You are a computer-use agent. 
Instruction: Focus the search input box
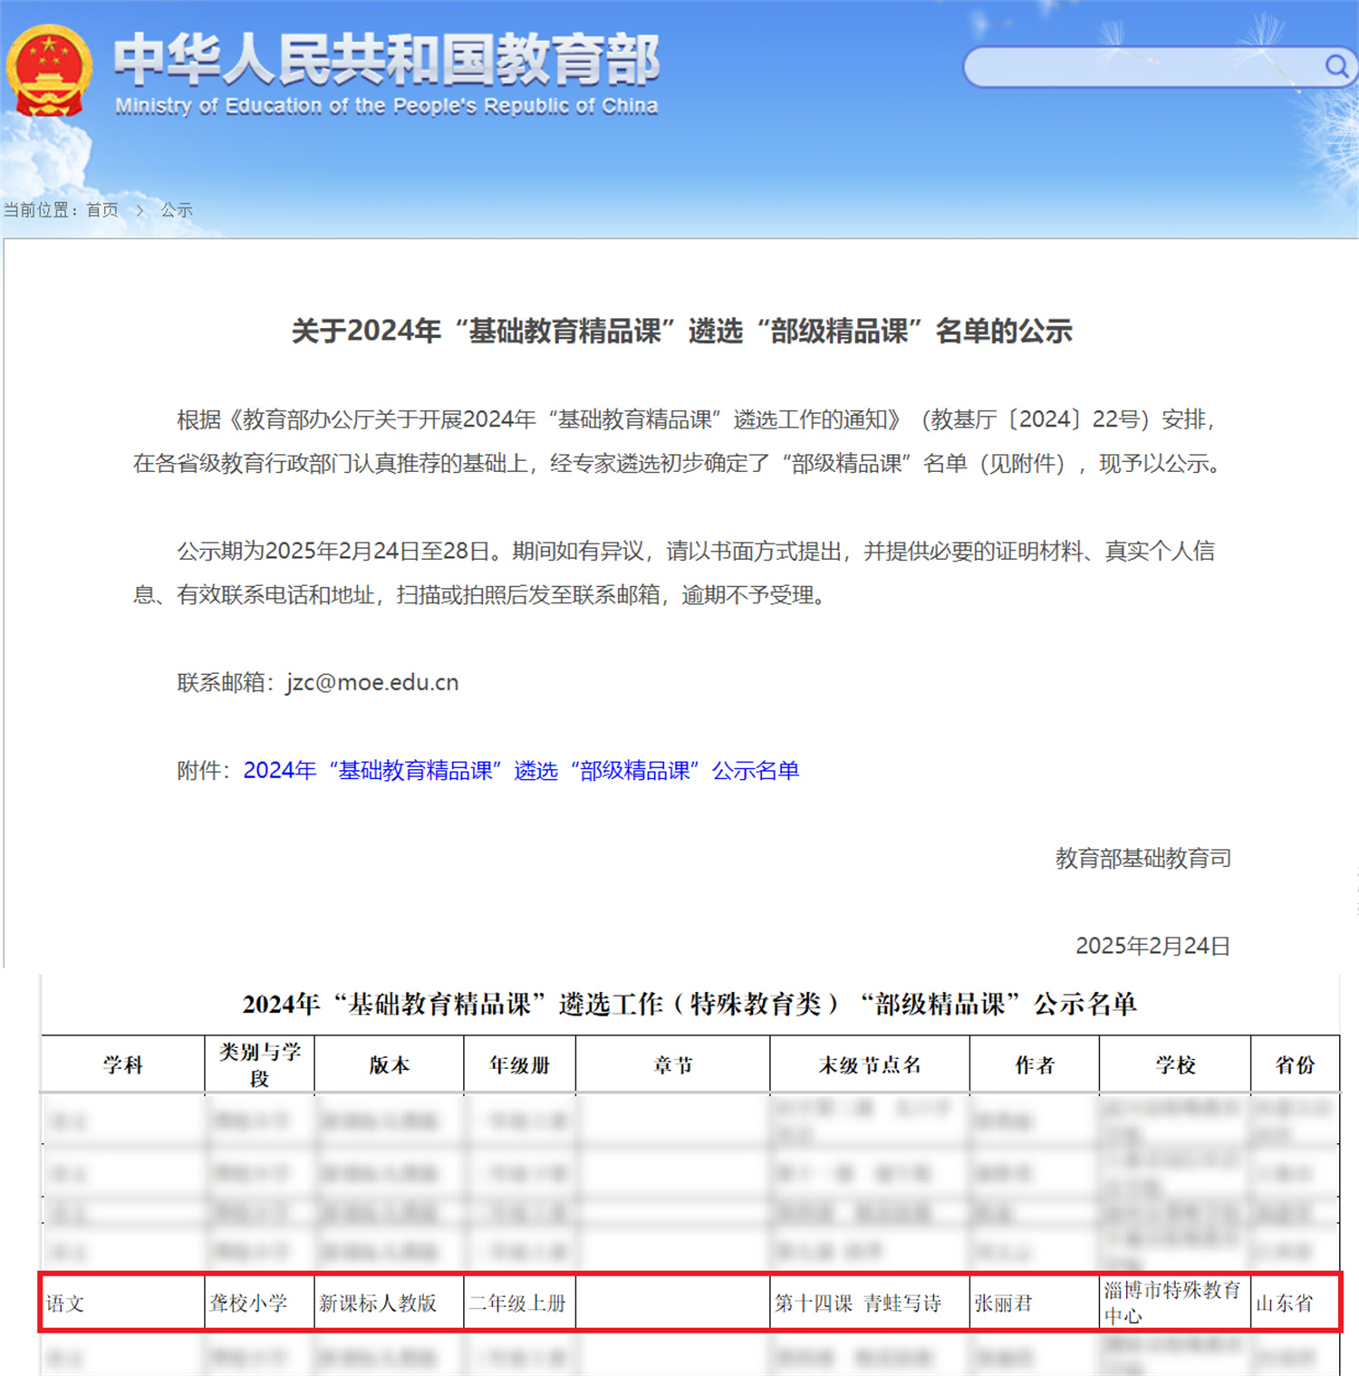(x=1142, y=67)
